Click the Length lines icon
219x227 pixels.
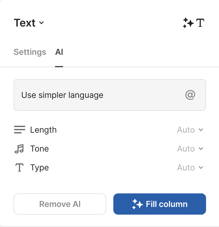pos(19,130)
